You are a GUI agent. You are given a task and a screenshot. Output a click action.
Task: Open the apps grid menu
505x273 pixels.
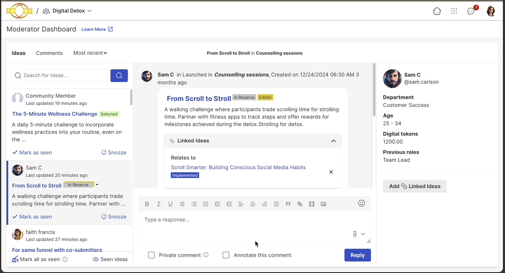coord(454,11)
